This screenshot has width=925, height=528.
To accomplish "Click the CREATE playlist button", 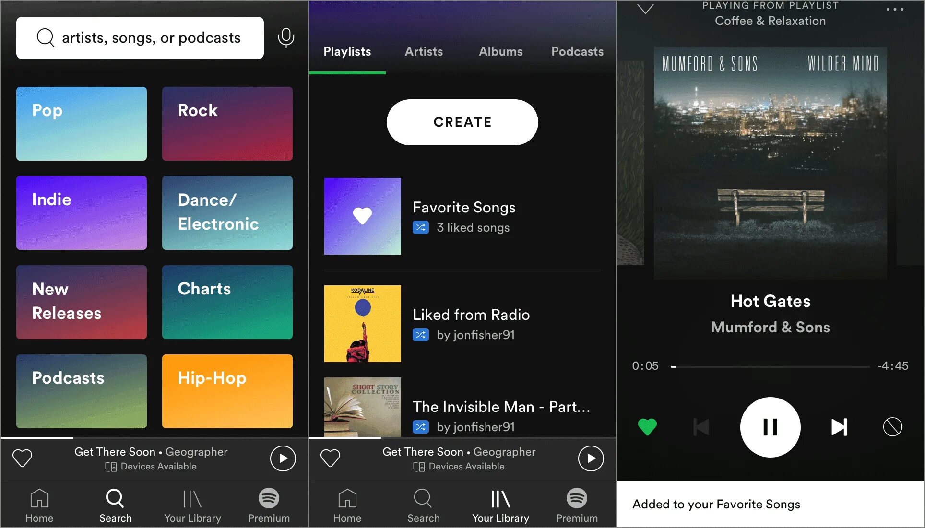I will coord(462,122).
